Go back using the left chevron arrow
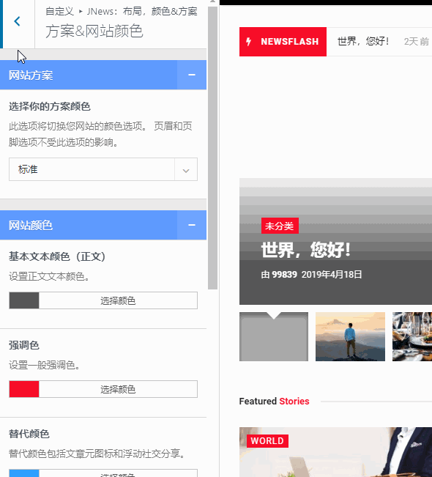 click(x=18, y=21)
